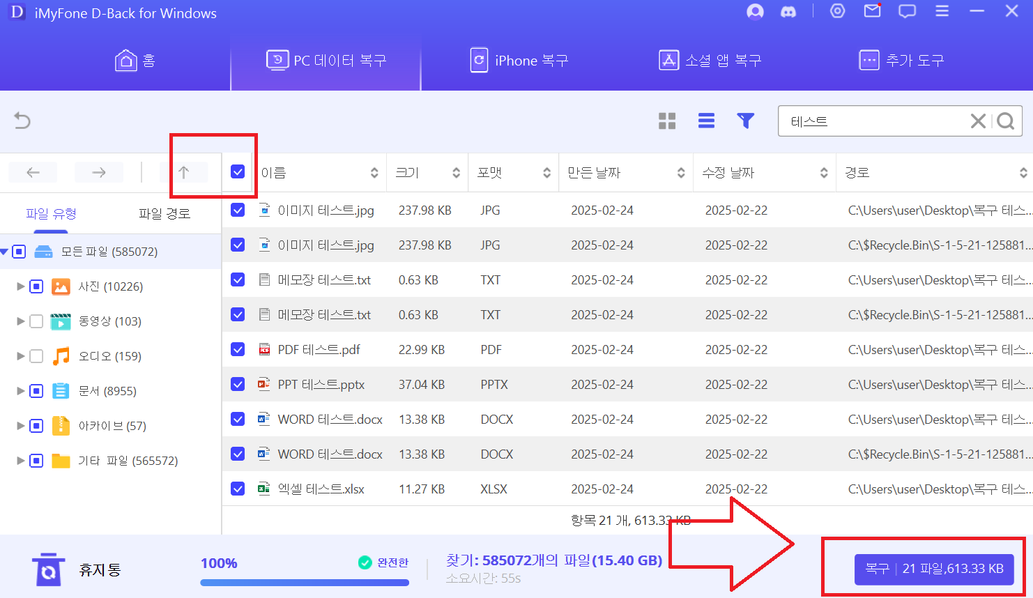Expand the 기타 파일 tree node
The image size is (1033, 598).
point(21,461)
